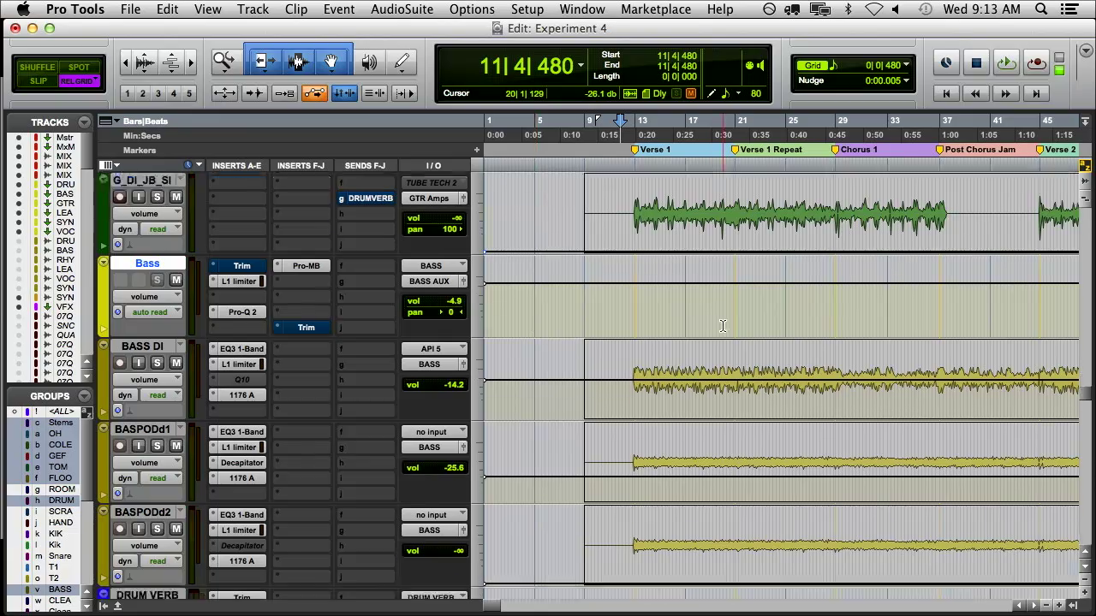Open the Clip menu
This screenshot has height=616, width=1096.
pyautogui.click(x=296, y=9)
